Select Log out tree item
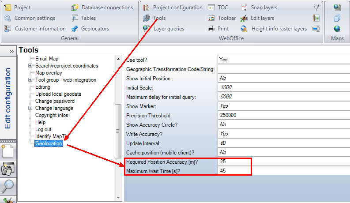Viewport: 350px width, 203px height. pyautogui.click(x=43, y=129)
